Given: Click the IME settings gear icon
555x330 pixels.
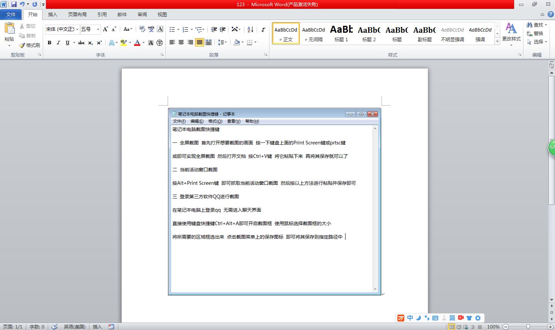Looking at the screenshot, I should 478,318.
